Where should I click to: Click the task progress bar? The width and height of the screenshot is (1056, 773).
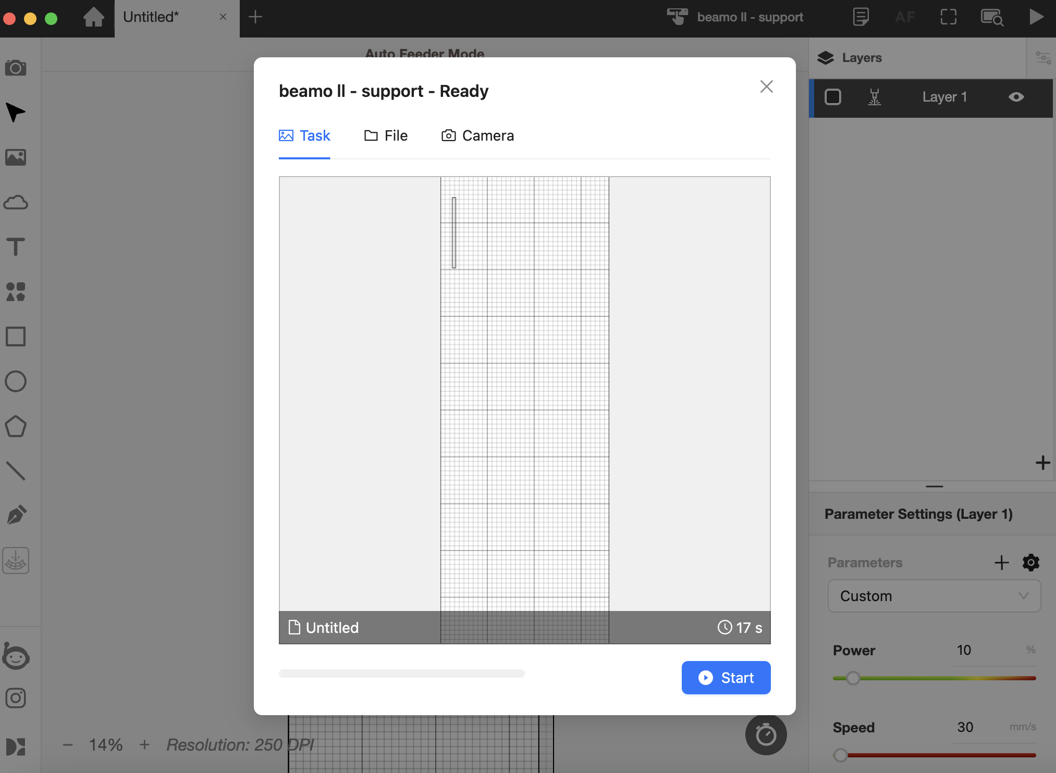click(401, 674)
